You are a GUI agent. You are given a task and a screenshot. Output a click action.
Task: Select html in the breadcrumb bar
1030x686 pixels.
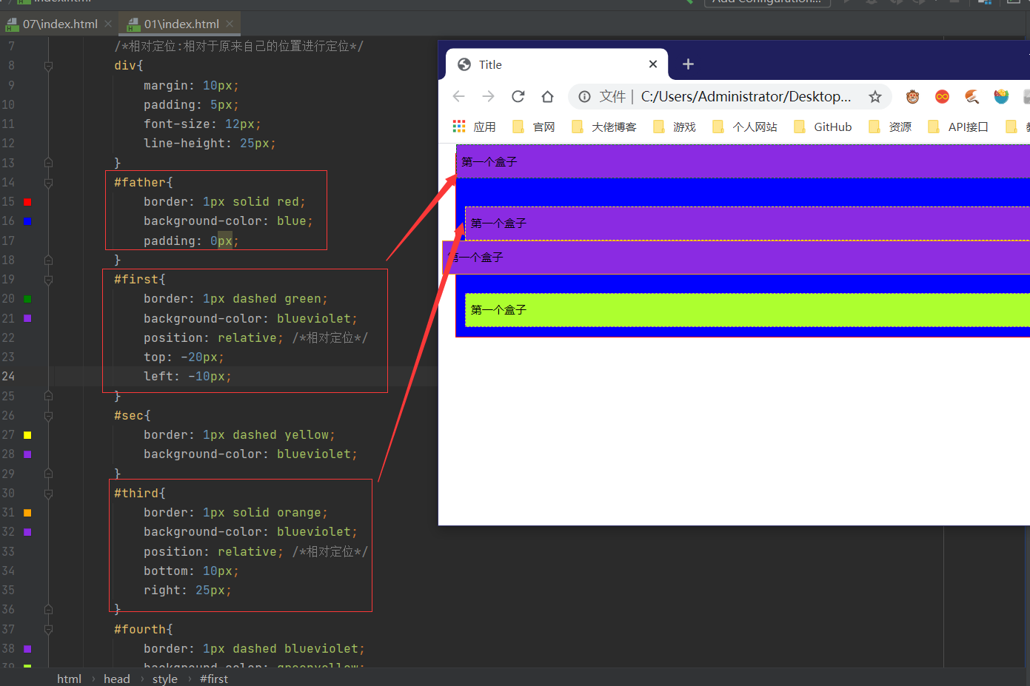[x=69, y=679]
